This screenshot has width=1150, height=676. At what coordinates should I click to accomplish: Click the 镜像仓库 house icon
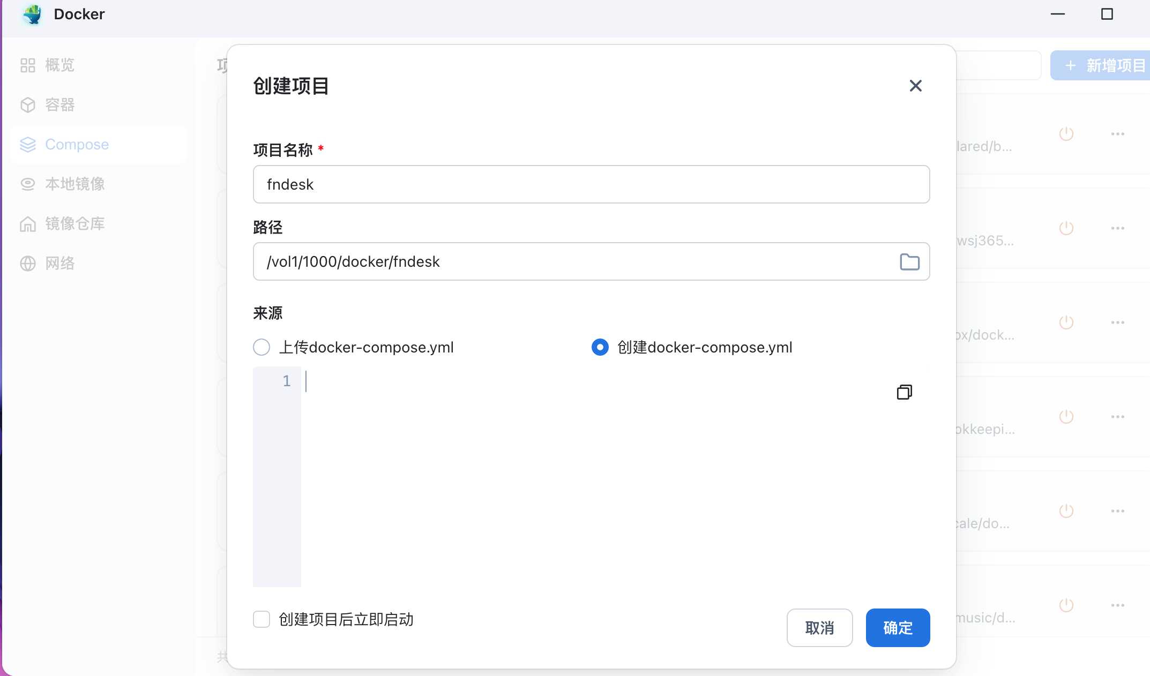click(28, 224)
